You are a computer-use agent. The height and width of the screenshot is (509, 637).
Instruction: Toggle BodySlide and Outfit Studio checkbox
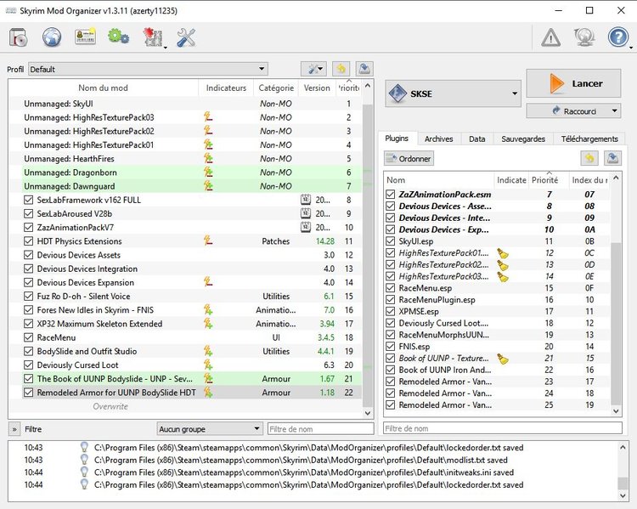(28, 351)
